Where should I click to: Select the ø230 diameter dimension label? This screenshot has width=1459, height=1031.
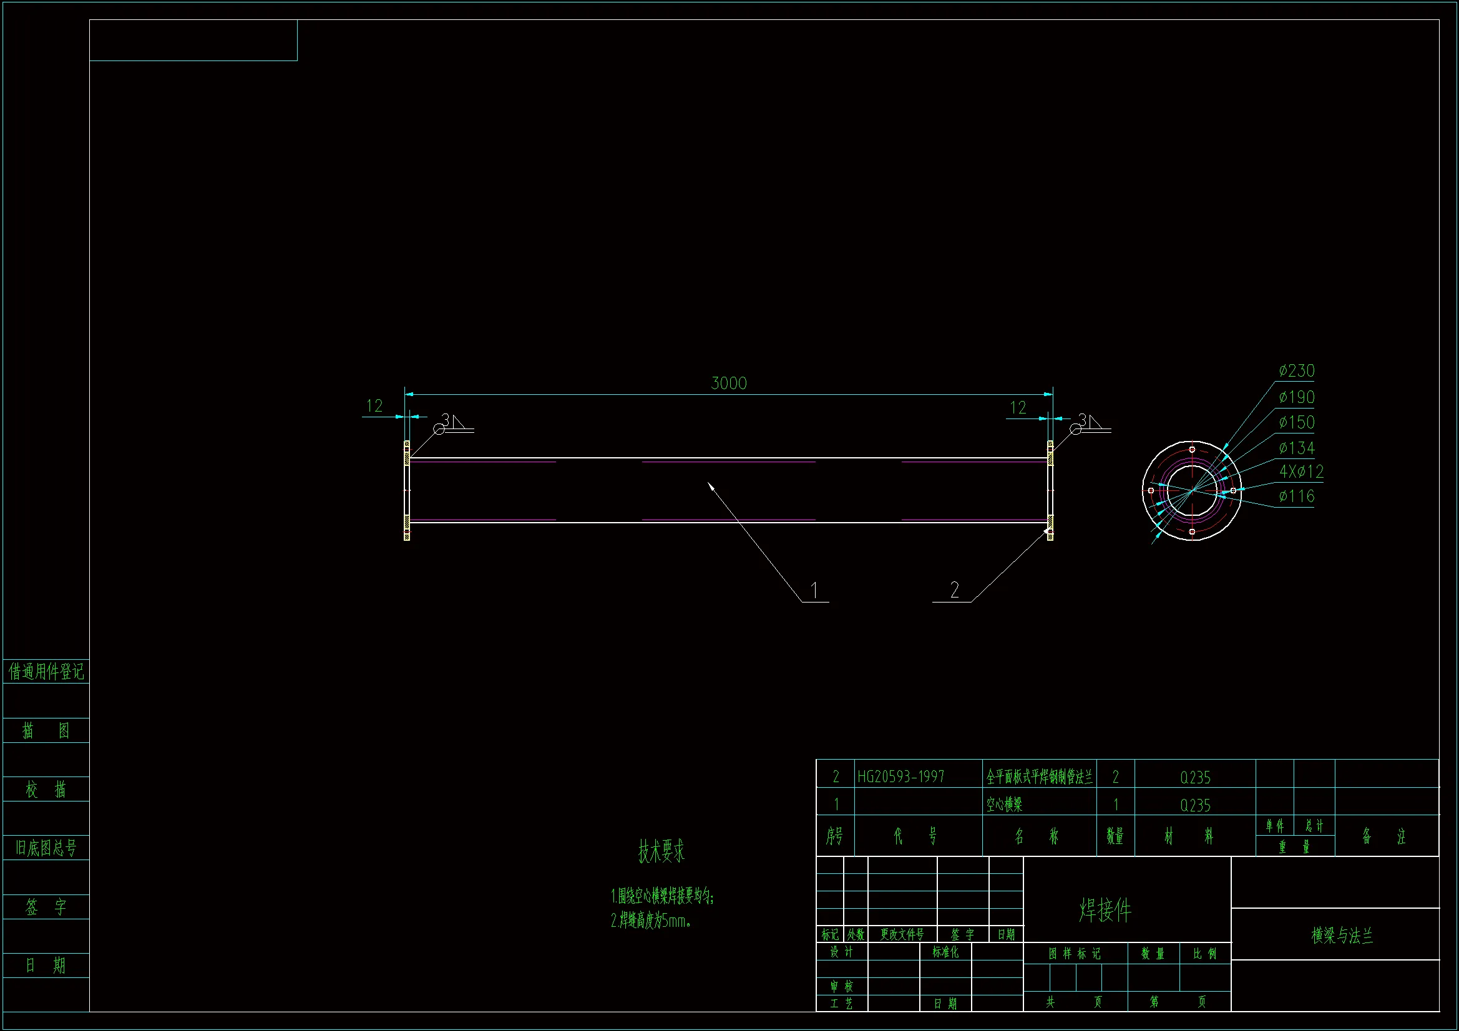[1296, 371]
